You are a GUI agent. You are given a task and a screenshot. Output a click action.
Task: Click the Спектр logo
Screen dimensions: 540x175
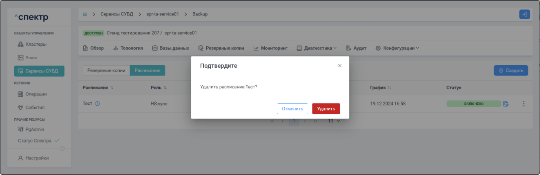[31, 17]
